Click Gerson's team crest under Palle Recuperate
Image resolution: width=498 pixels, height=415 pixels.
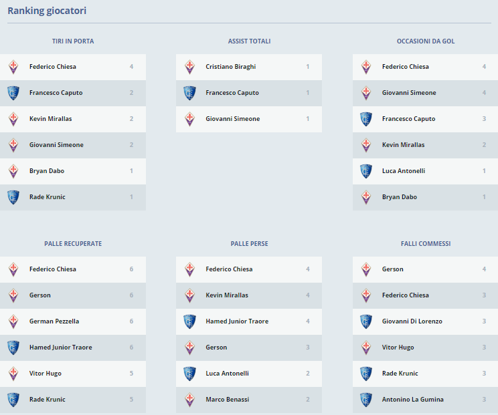pos(13,295)
